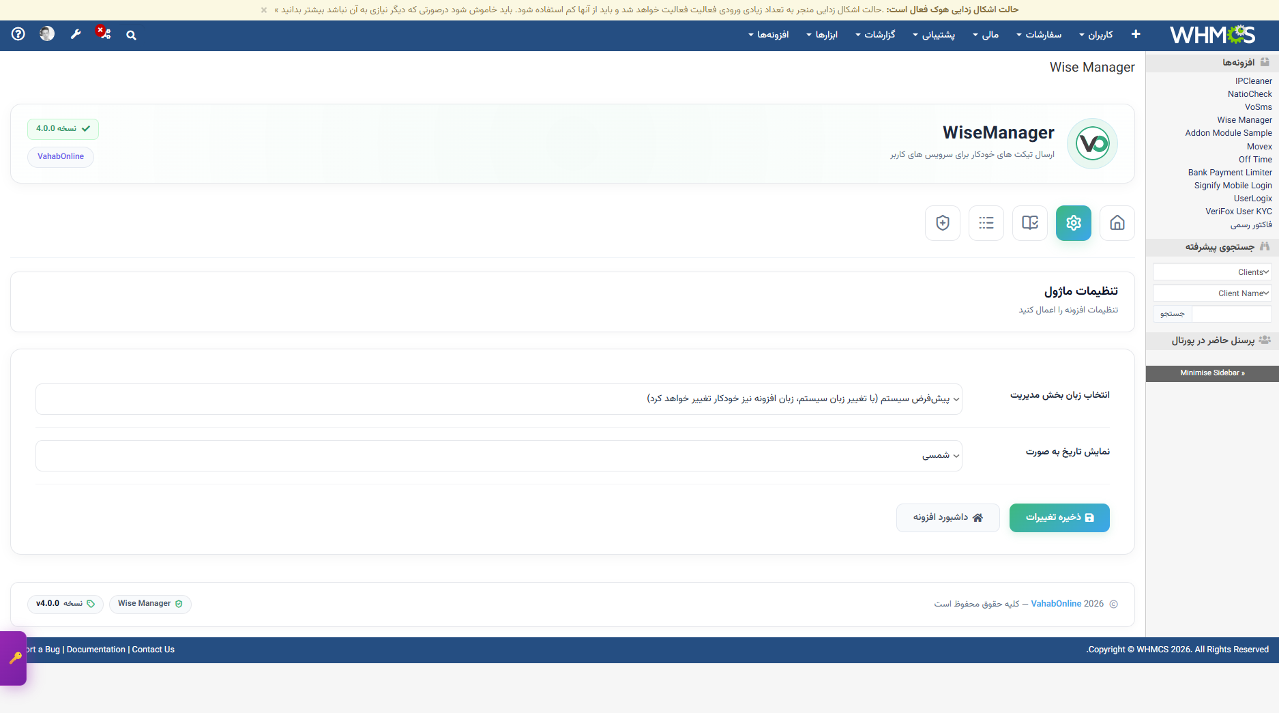The image size is (1279, 713).
Task: Open Wise Manager sidebar link
Action: (1245, 120)
